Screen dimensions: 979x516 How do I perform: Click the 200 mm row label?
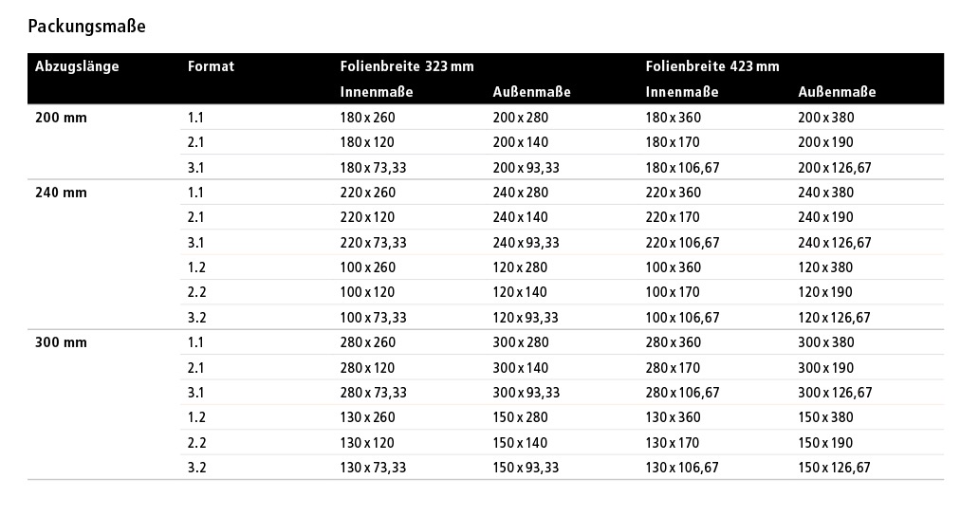[61, 118]
